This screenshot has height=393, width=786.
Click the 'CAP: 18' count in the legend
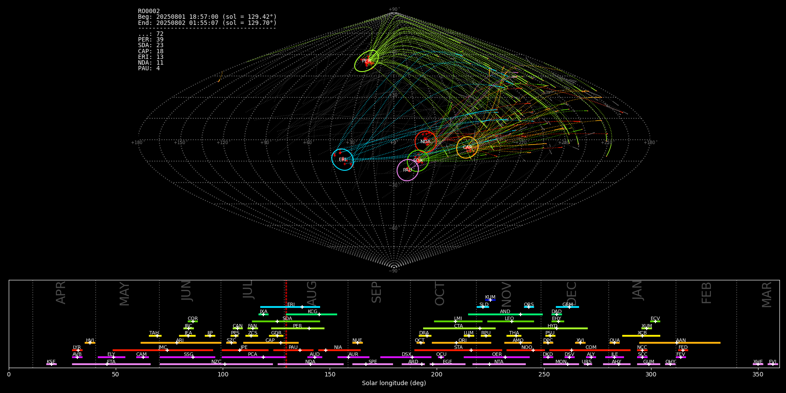tap(151, 51)
